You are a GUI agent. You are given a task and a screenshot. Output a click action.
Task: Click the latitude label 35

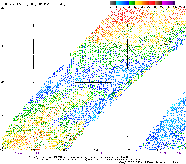click(2, 46)
